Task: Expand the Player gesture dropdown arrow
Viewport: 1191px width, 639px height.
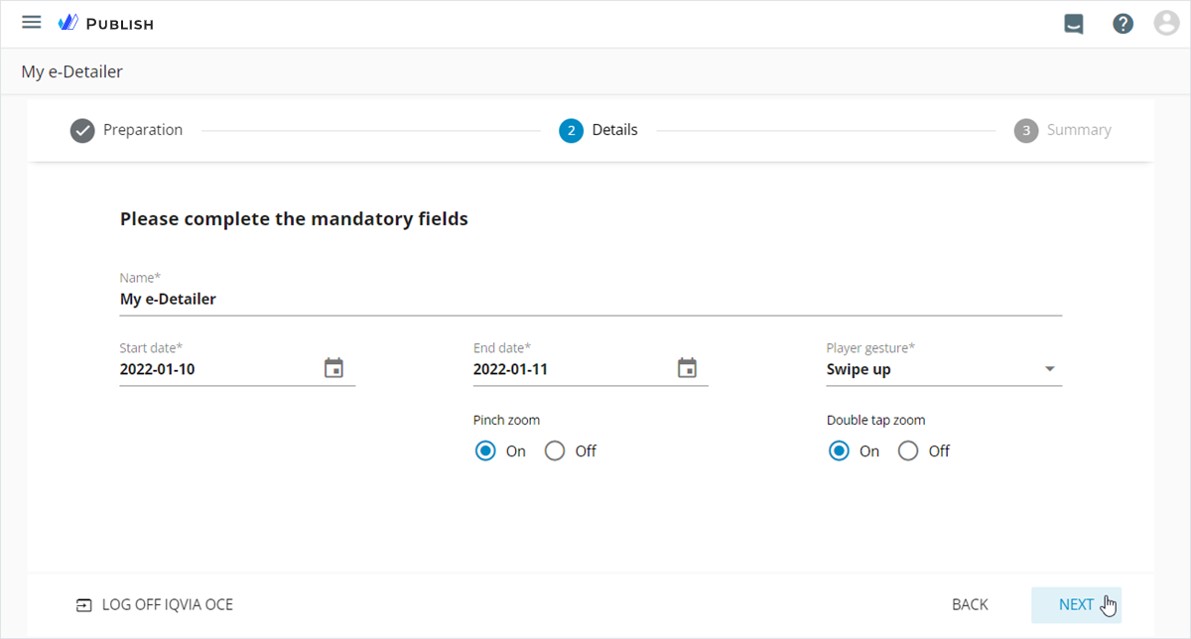Action: pos(1050,369)
